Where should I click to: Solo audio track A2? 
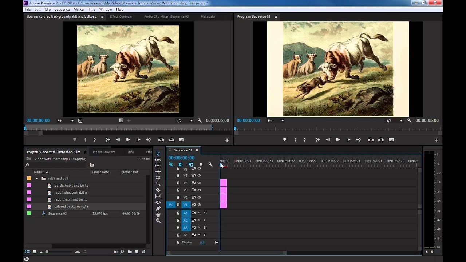pyautogui.click(x=205, y=220)
